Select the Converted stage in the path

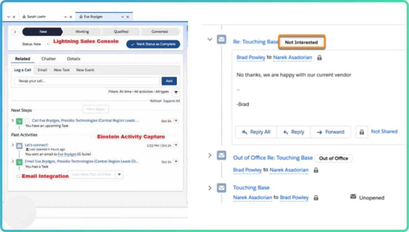160,32
